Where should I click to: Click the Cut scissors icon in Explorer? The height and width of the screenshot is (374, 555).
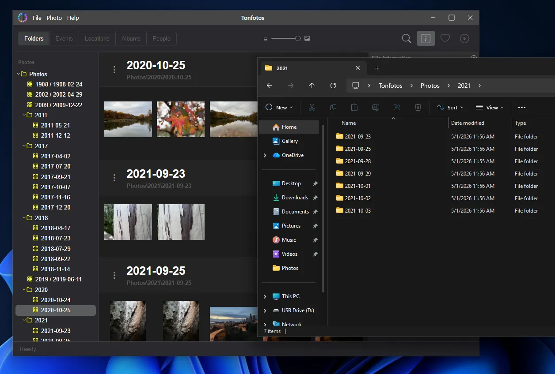click(312, 107)
